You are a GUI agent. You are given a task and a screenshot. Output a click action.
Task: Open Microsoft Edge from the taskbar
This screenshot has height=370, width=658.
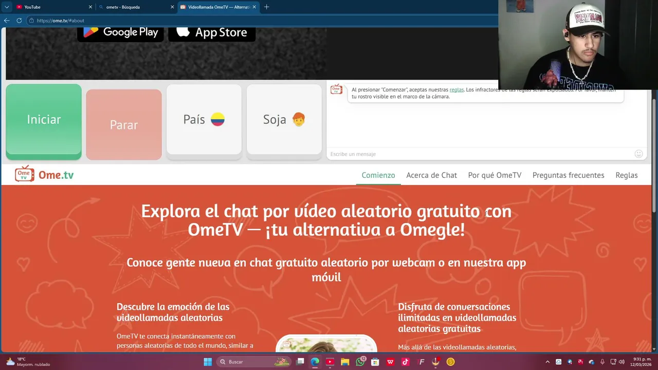315,362
